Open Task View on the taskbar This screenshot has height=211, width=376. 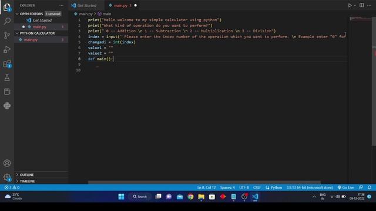point(158,197)
